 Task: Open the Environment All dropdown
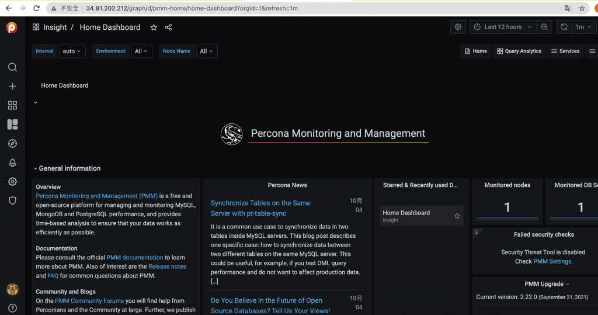tap(141, 51)
